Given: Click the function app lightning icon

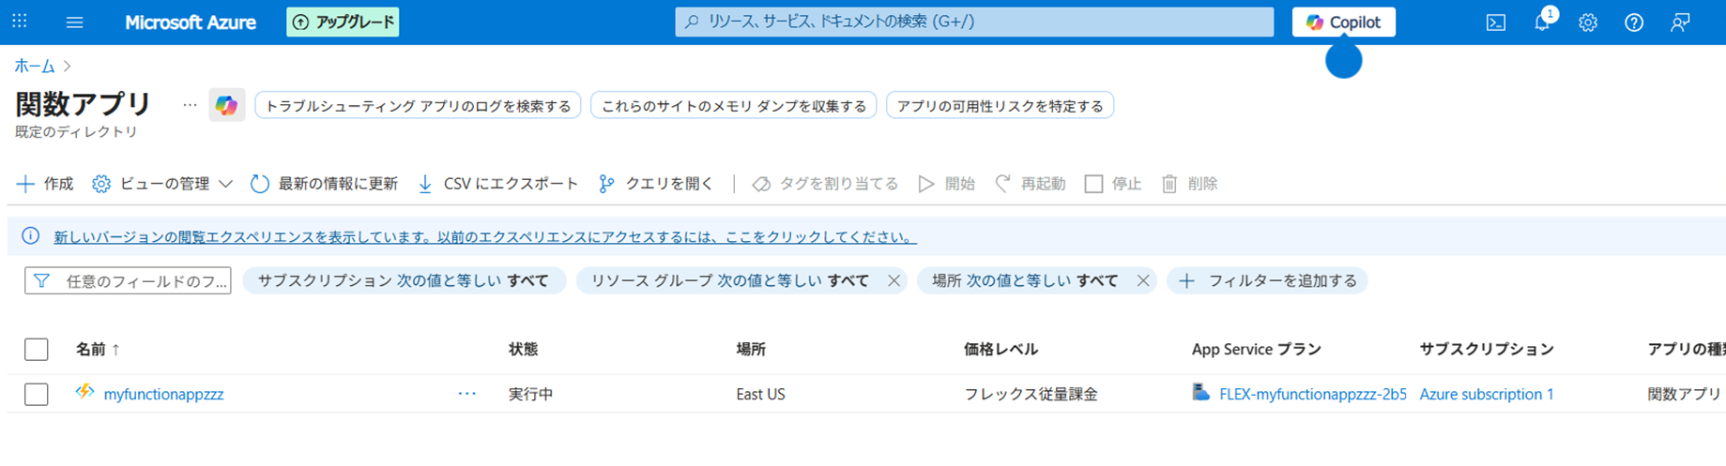Looking at the screenshot, I should pos(85,392).
